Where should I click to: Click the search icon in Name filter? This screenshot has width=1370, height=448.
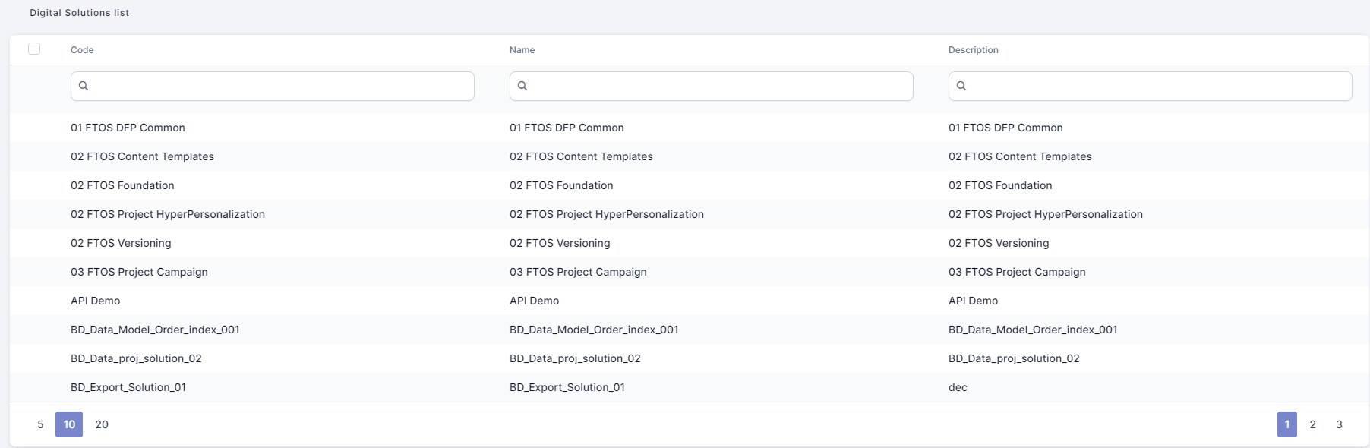pos(522,86)
